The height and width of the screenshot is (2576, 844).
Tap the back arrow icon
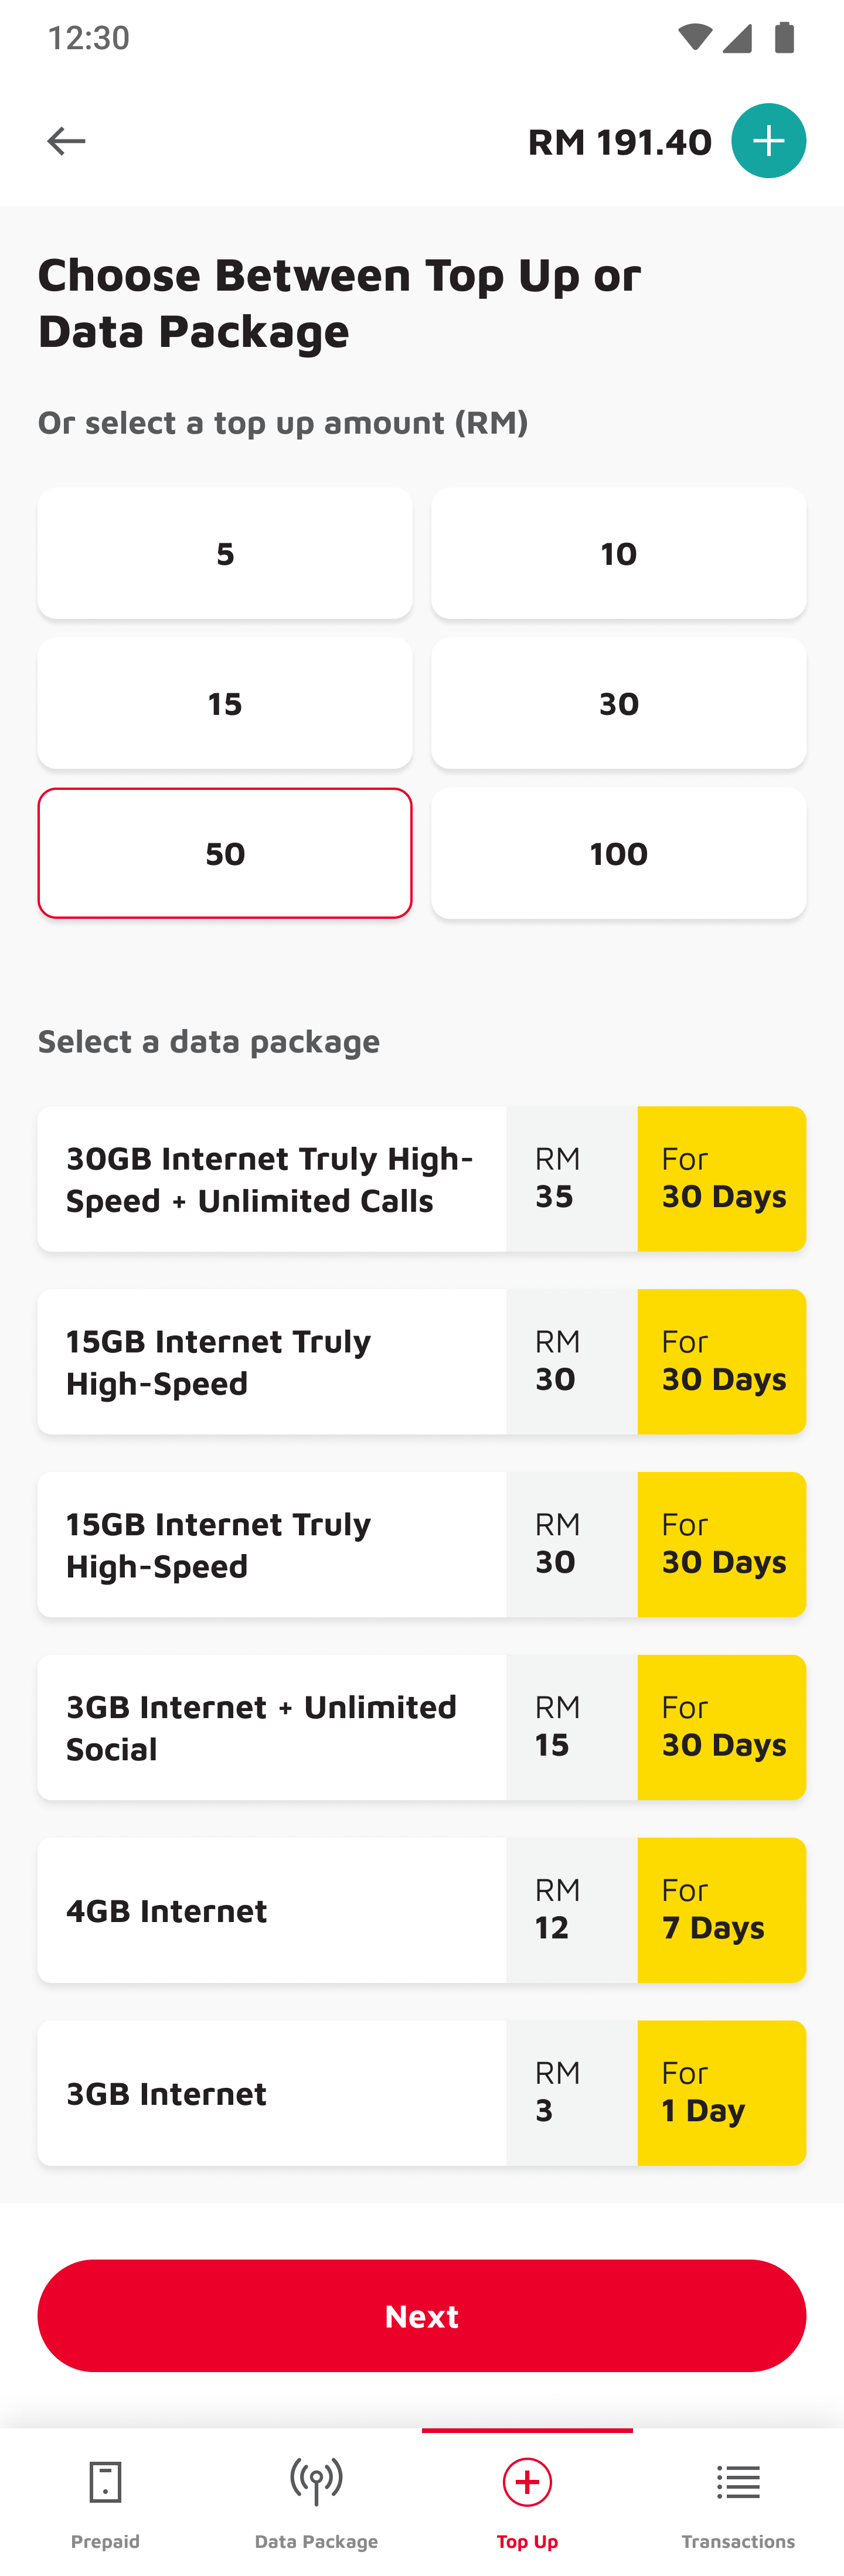click(66, 141)
